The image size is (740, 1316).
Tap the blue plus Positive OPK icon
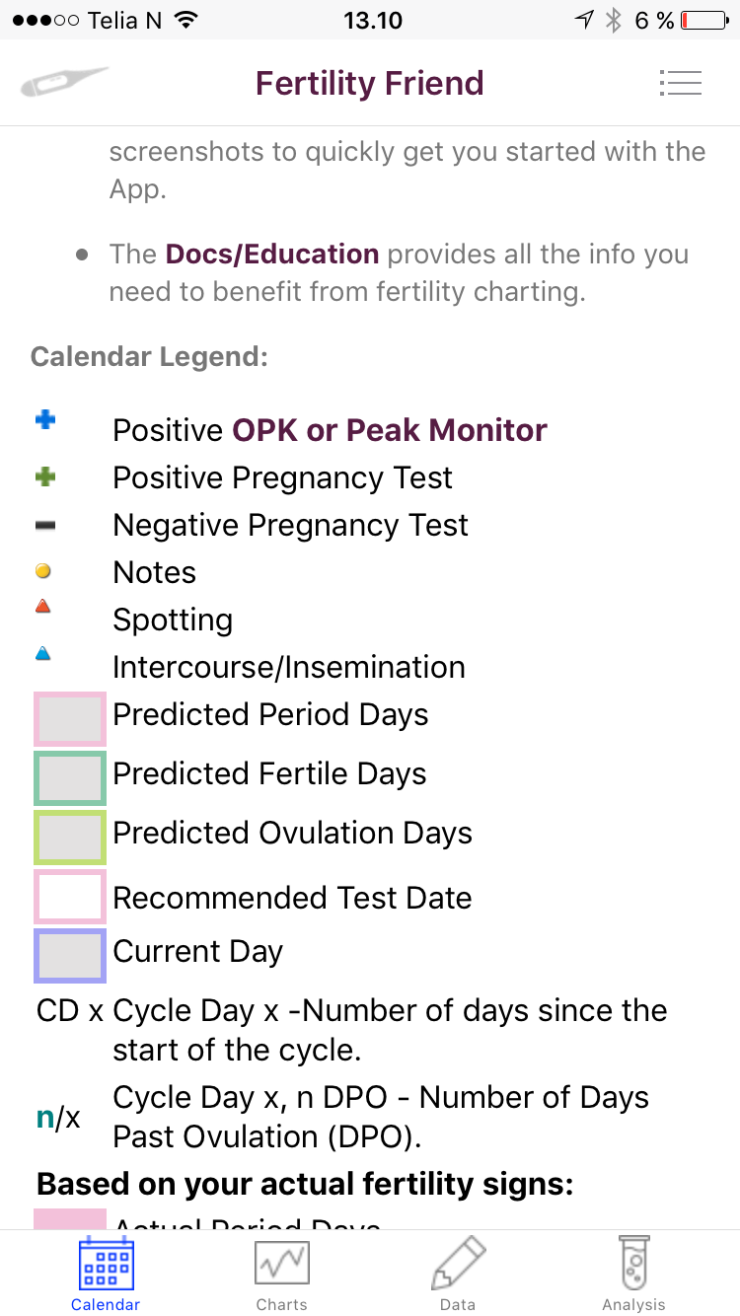[x=44, y=421]
